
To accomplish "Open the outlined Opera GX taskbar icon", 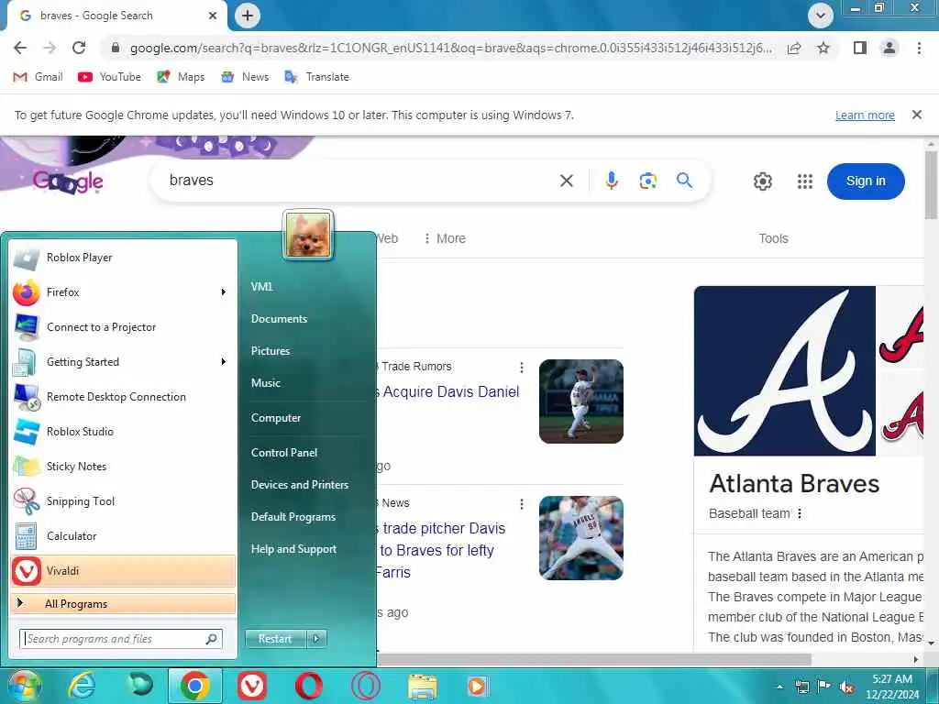I will pos(365,686).
